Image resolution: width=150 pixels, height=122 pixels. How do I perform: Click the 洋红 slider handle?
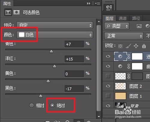coord(55,66)
